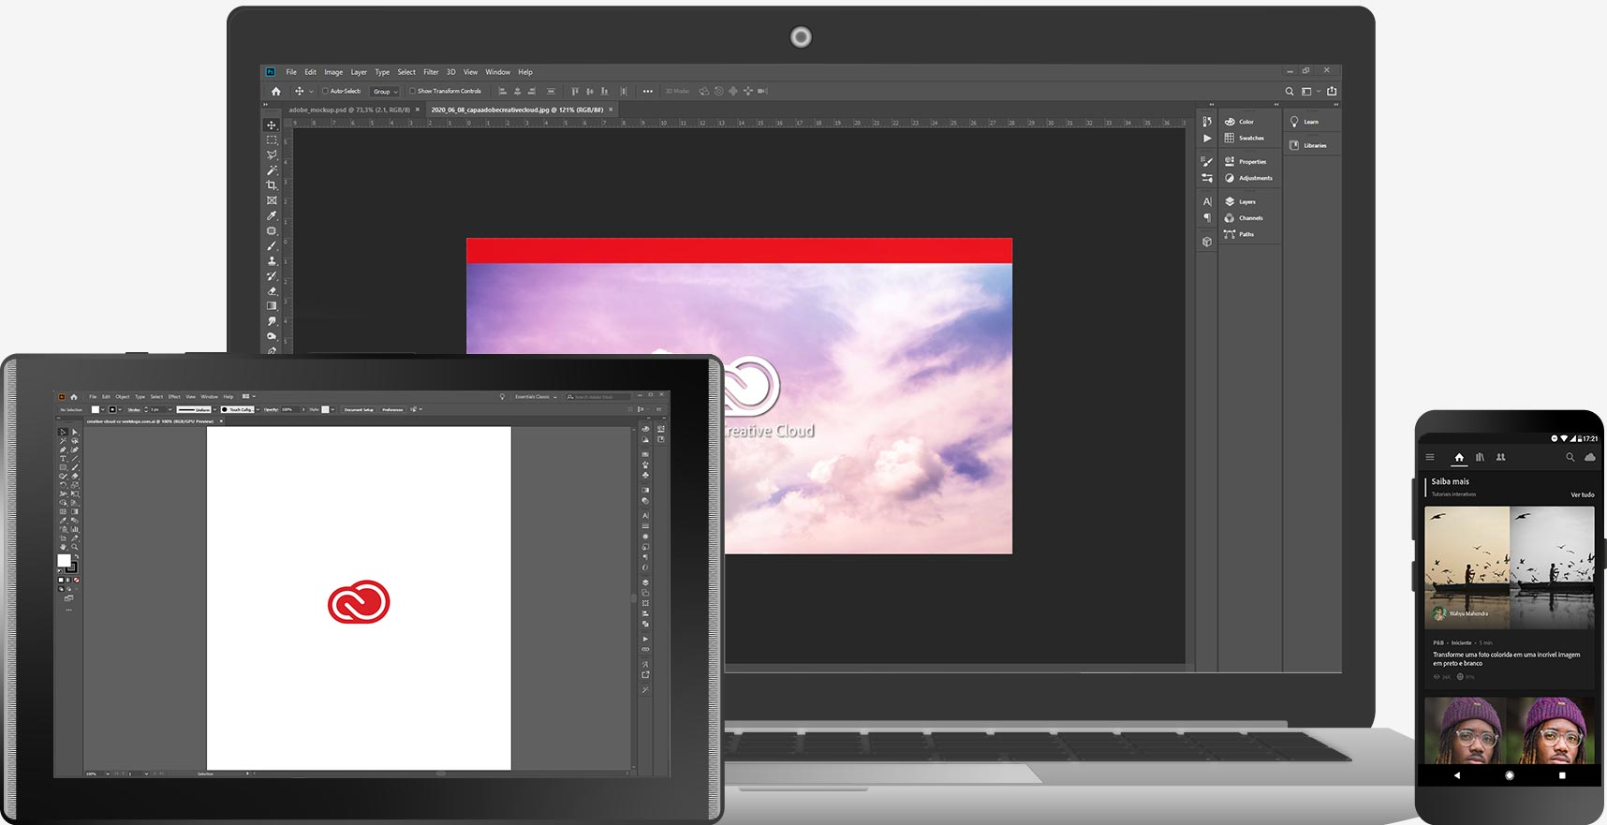
Task: Choose the Clone Stamp tool in Photoshop
Action: [272, 260]
